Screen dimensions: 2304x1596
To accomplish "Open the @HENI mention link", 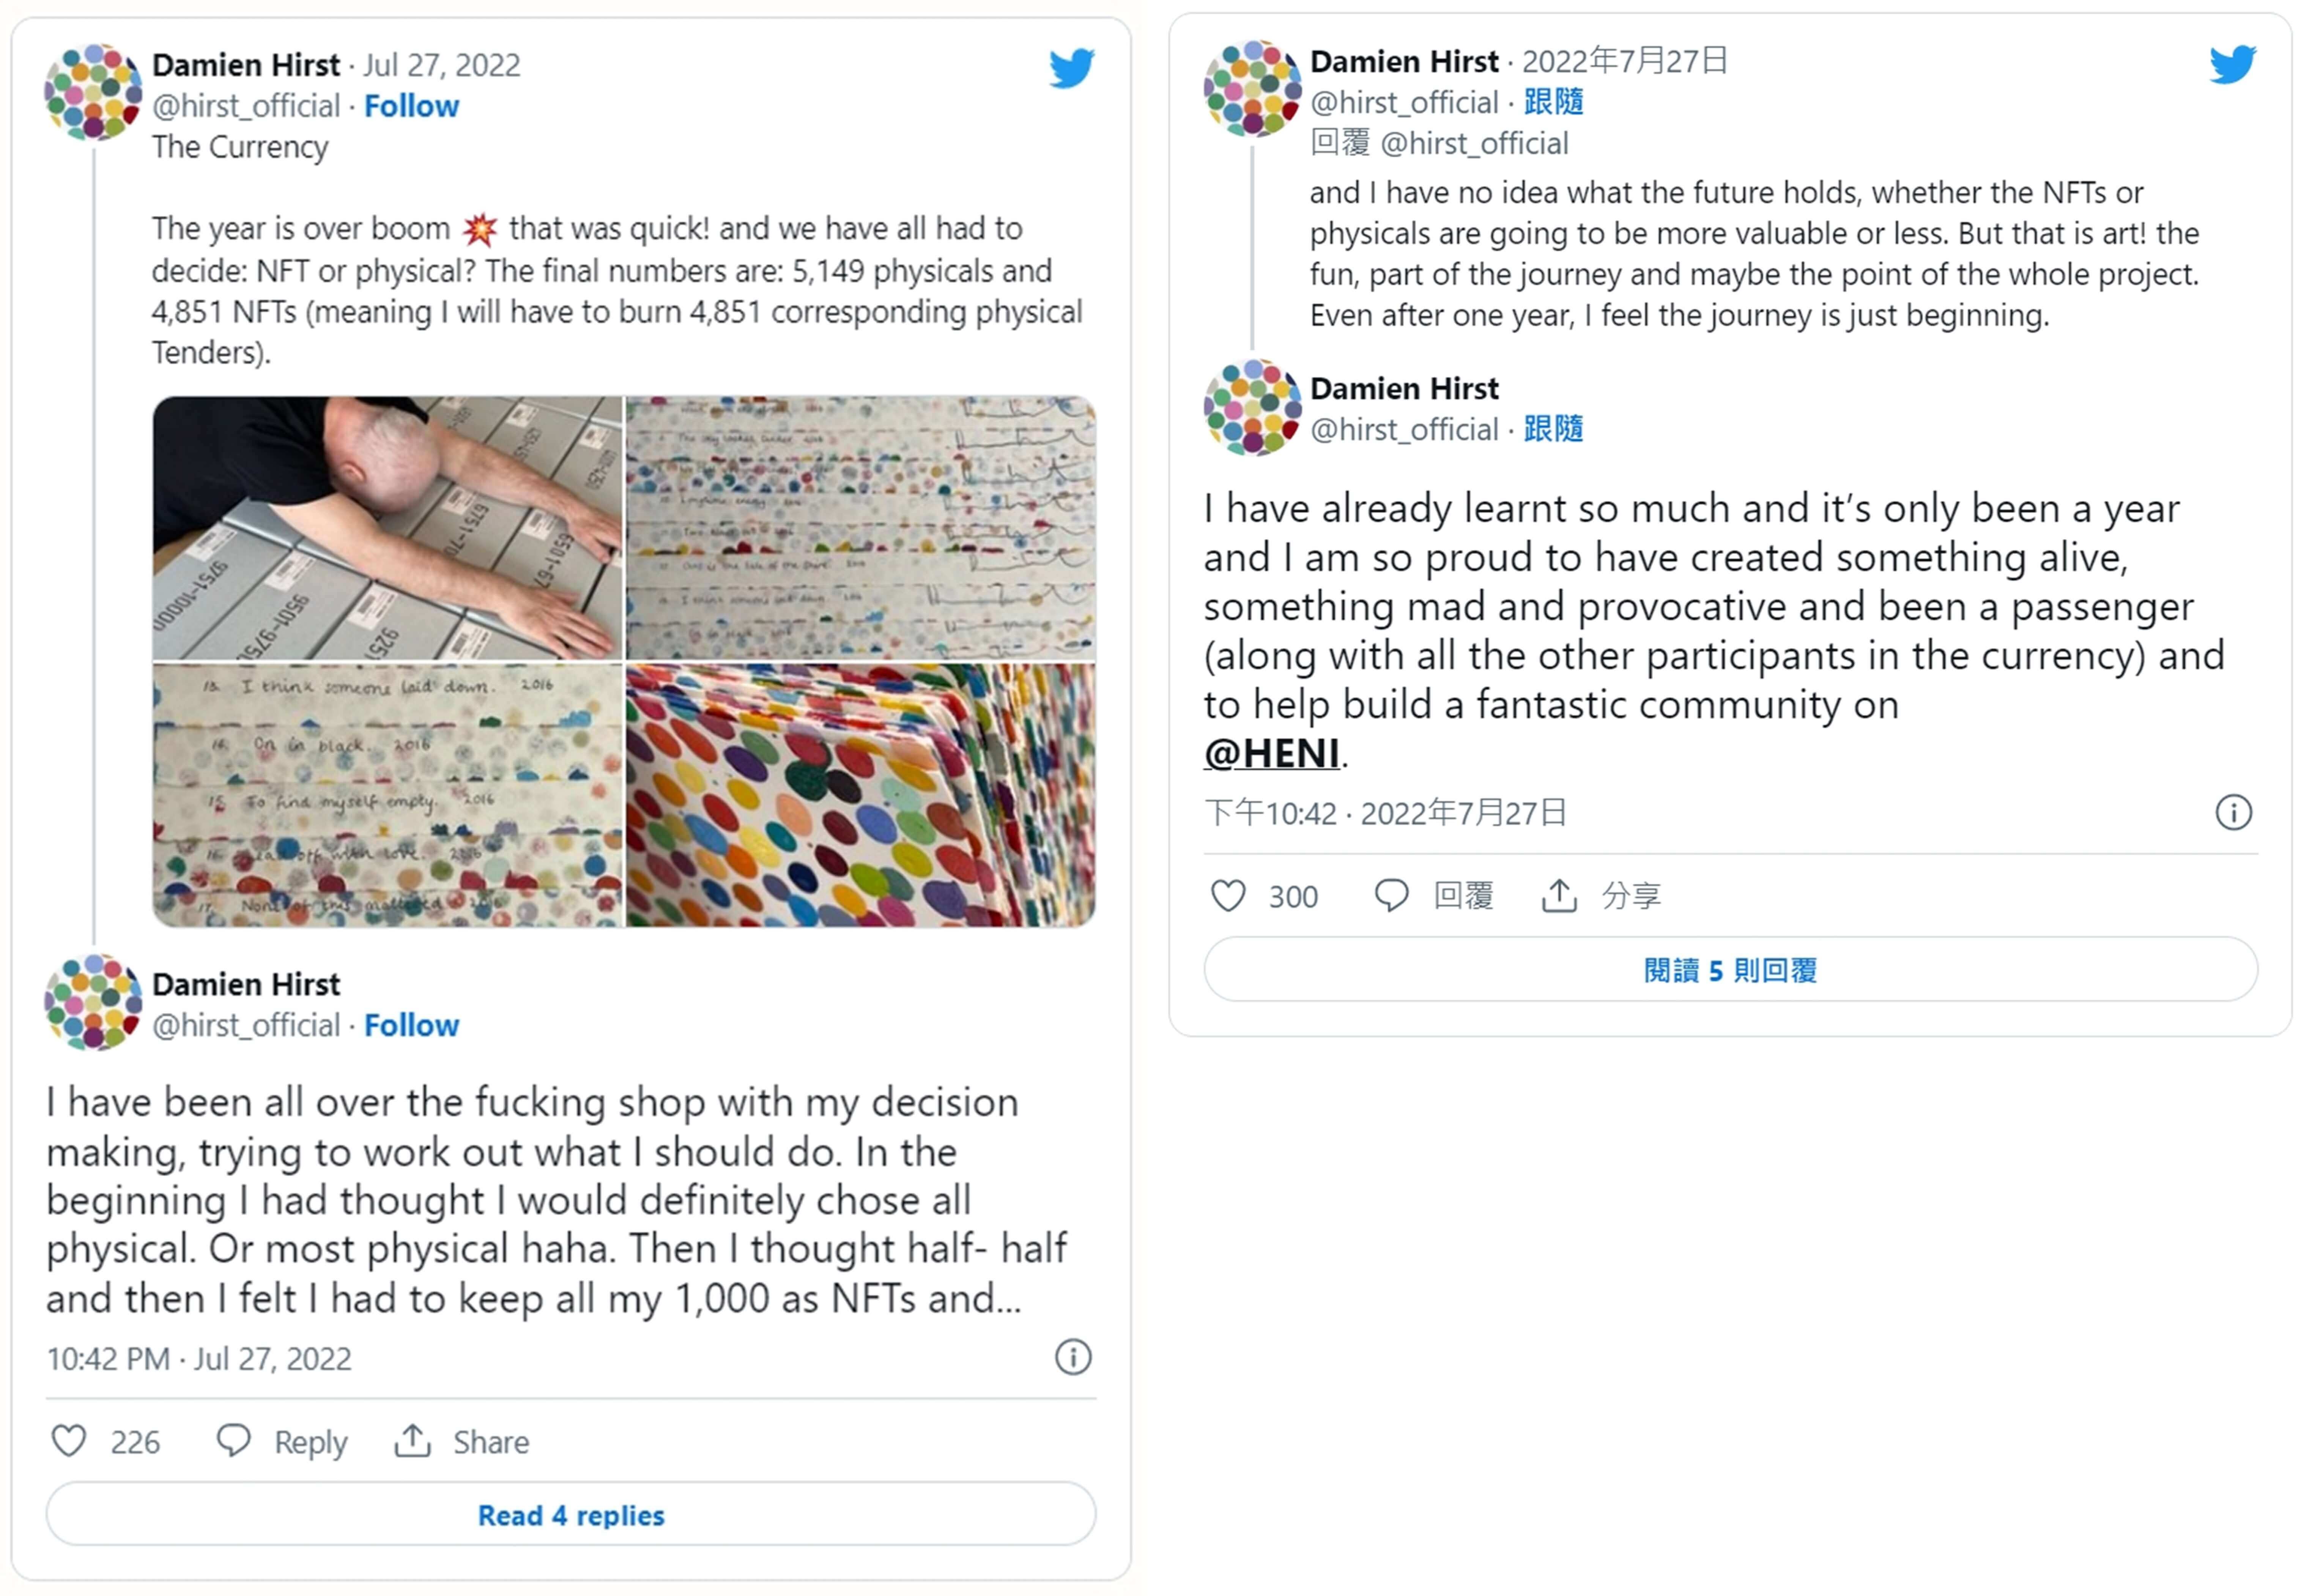I will [x=1271, y=753].
